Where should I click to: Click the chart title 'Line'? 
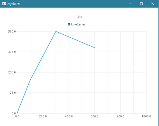pyautogui.click(x=79, y=17)
